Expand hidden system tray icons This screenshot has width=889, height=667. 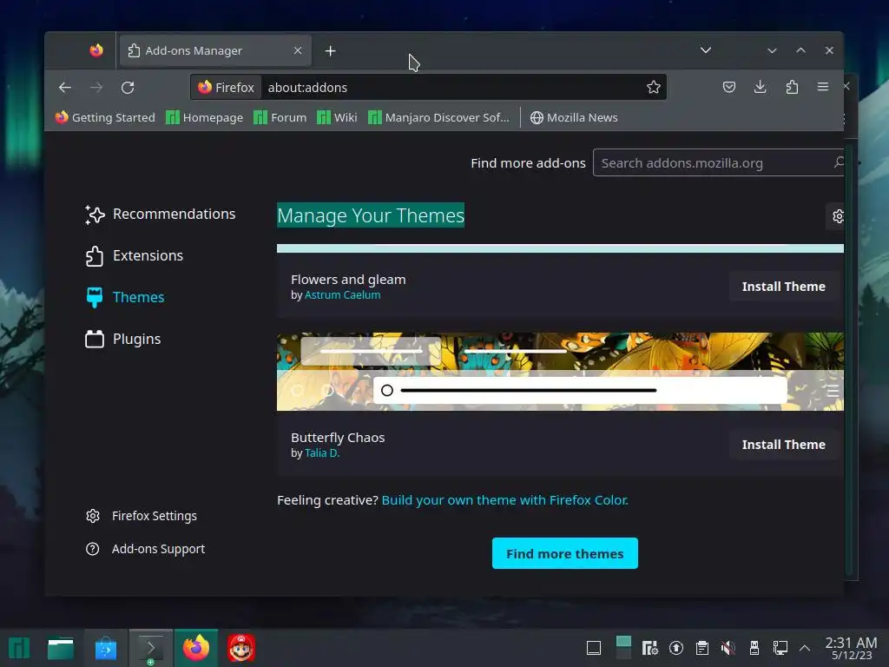pyautogui.click(x=805, y=648)
